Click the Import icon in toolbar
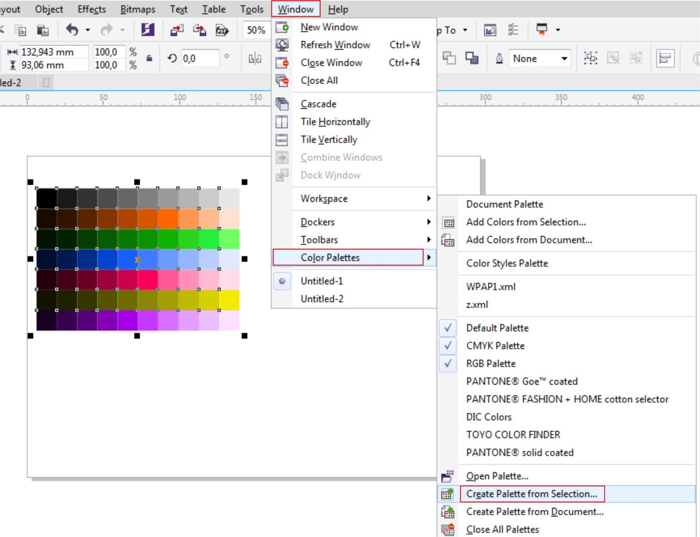The width and height of the screenshot is (700, 537). coord(177,30)
